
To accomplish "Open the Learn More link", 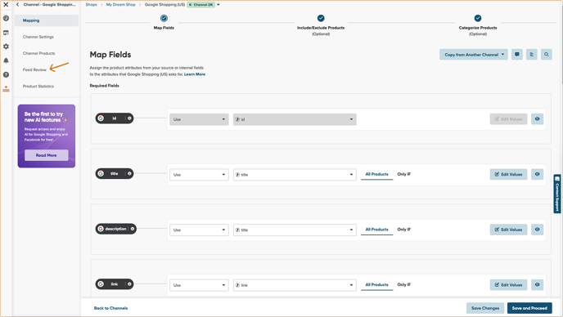I will (x=195, y=74).
